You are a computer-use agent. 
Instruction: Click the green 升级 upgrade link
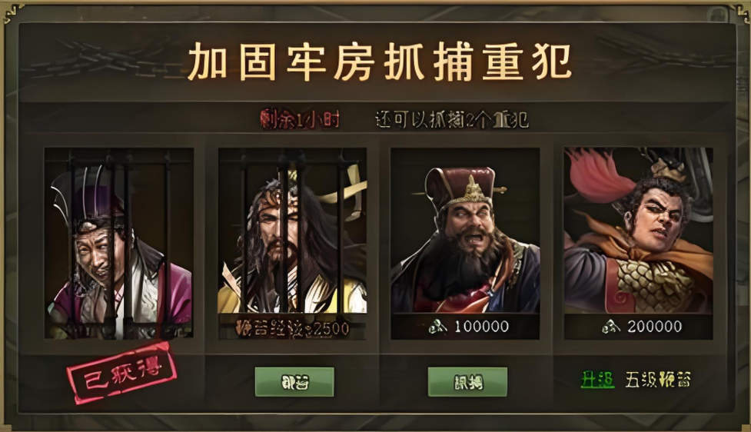coord(597,380)
